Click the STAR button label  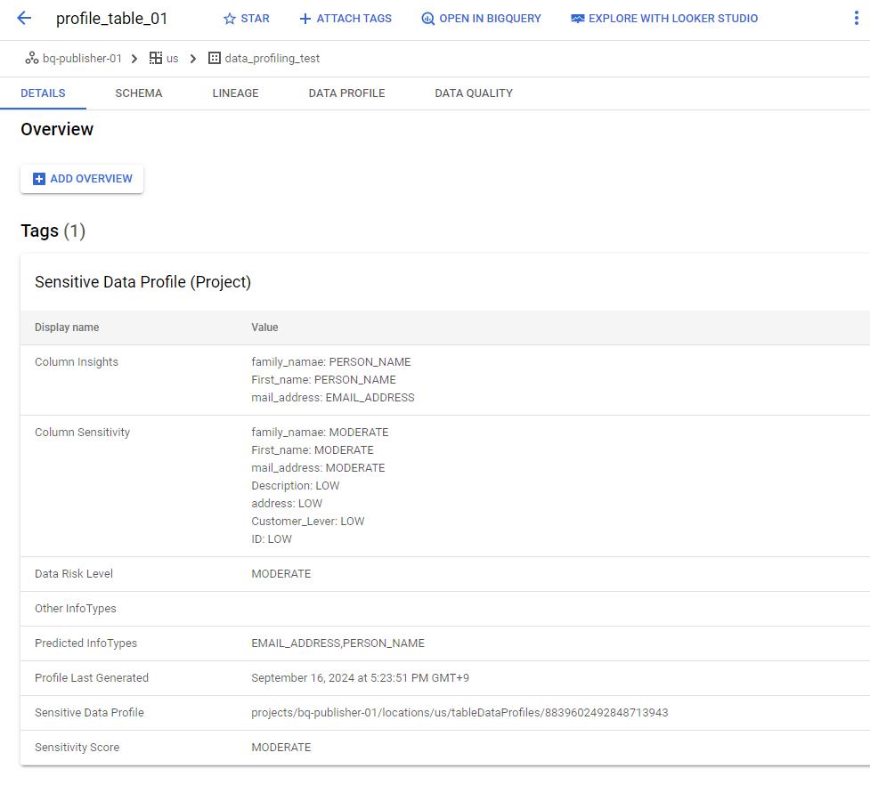[256, 19]
